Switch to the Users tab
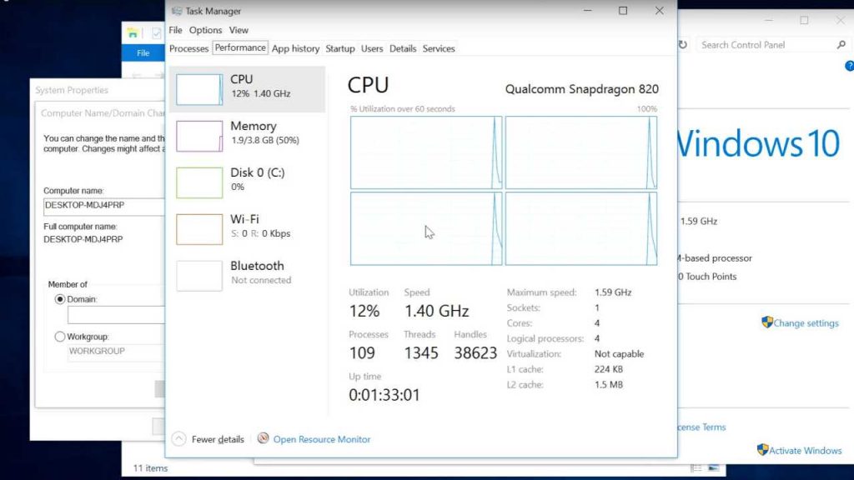The width and height of the screenshot is (854, 480). pyautogui.click(x=372, y=48)
